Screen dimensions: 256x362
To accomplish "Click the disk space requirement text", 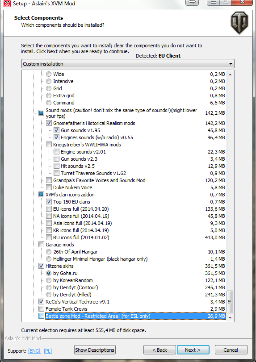I will (x=84, y=330).
